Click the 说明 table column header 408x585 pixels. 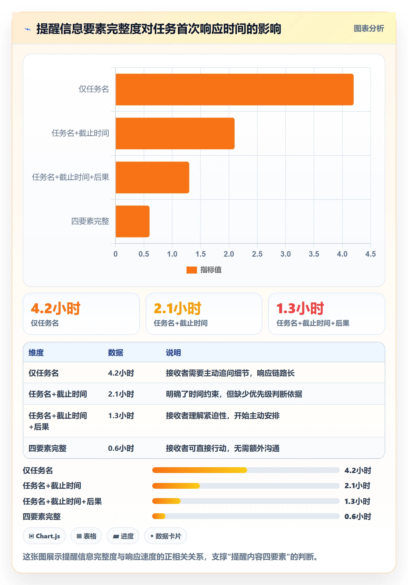[173, 353]
